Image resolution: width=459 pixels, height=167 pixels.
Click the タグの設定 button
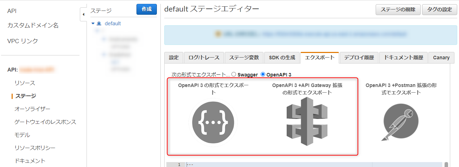coord(439,10)
